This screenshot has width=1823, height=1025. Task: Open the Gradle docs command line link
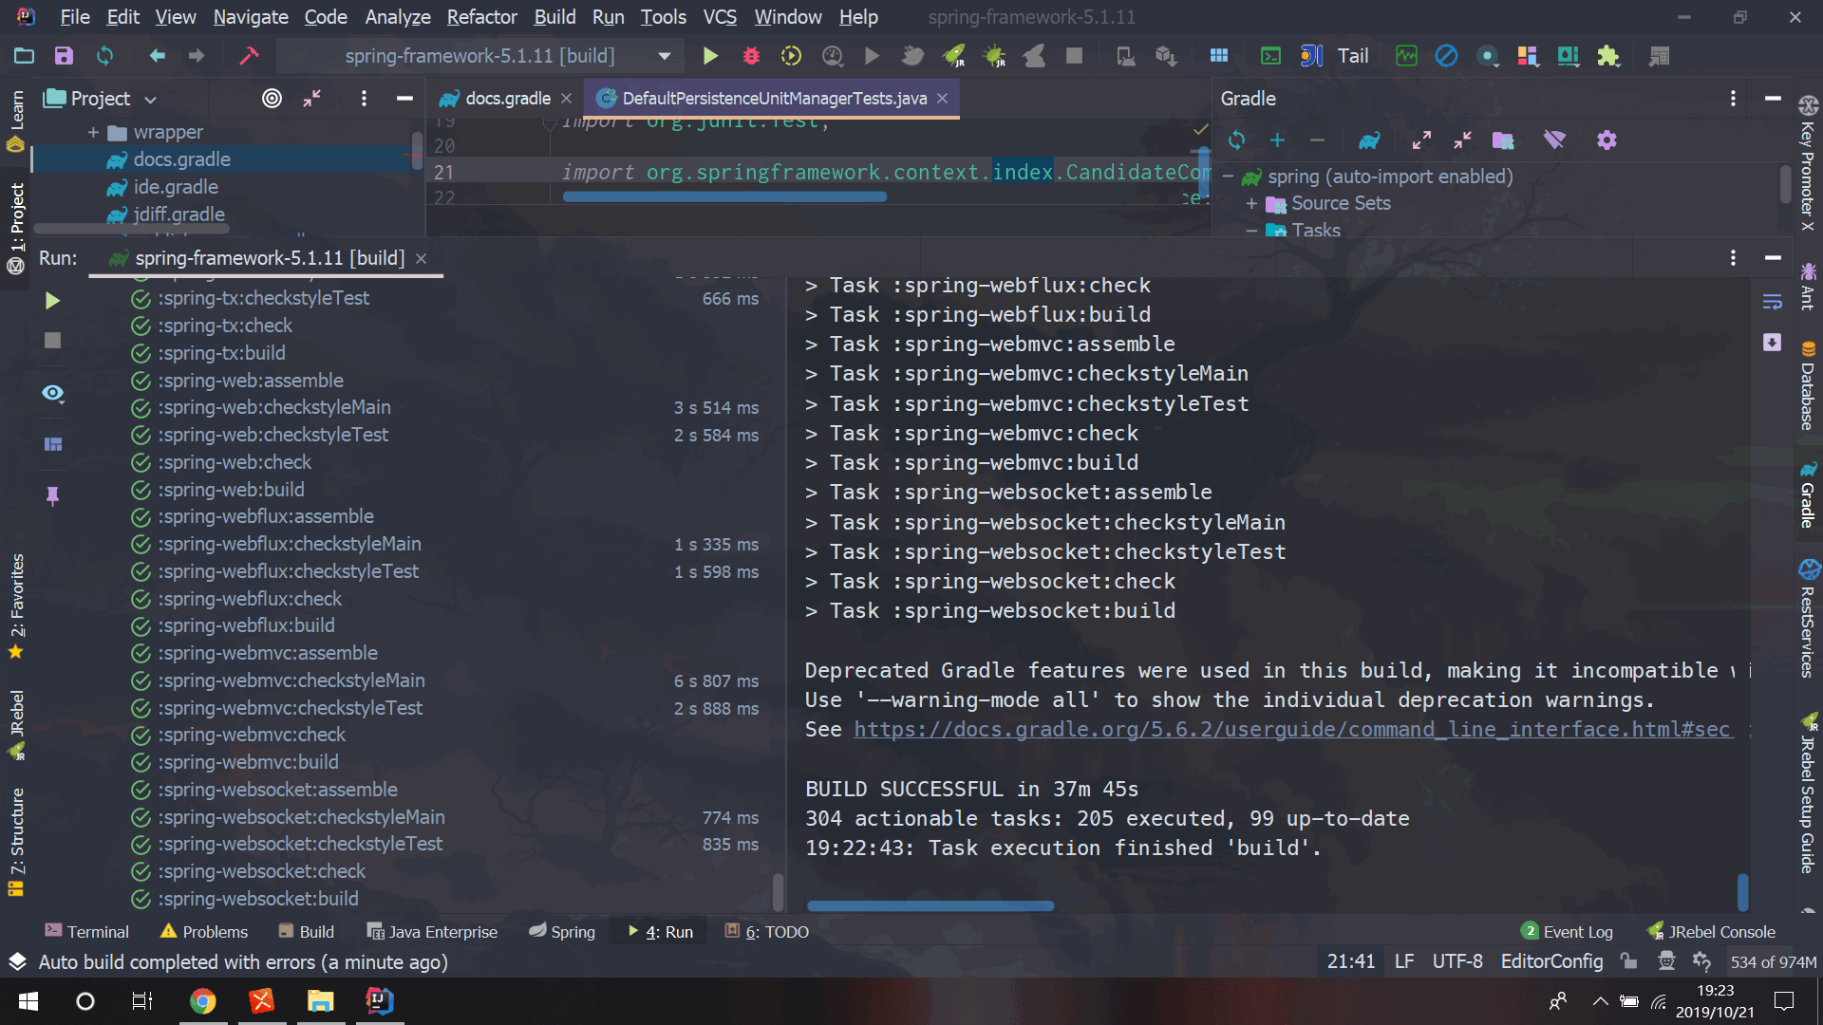(1291, 730)
